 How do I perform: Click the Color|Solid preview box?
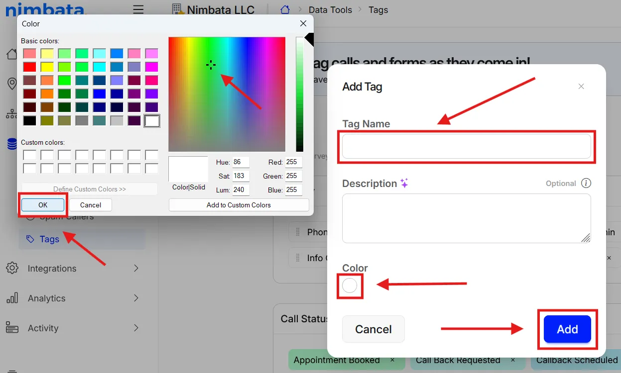tap(188, 169)
